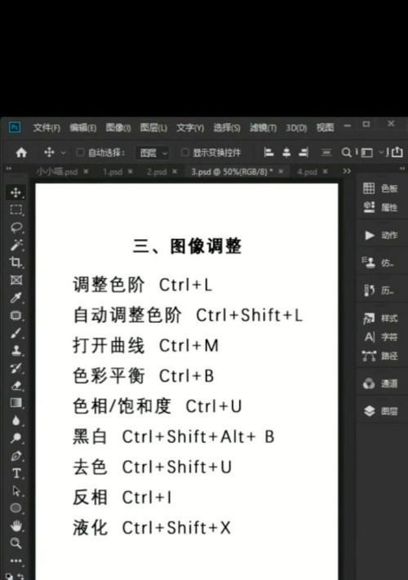Open the 色板 swatches panel

(380, 188)
